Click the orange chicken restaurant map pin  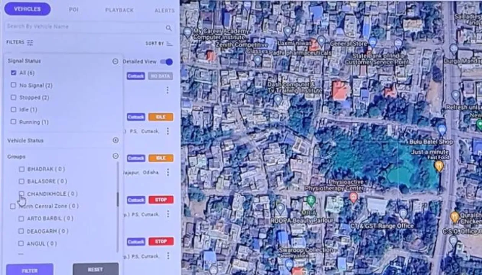click(454, 217)
